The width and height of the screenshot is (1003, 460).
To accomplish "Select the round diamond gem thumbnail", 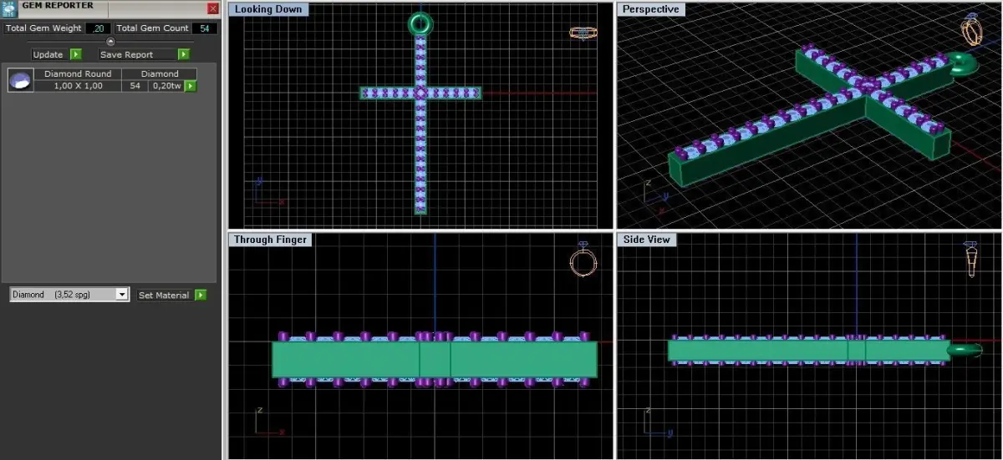I will (x=20, y=80).
